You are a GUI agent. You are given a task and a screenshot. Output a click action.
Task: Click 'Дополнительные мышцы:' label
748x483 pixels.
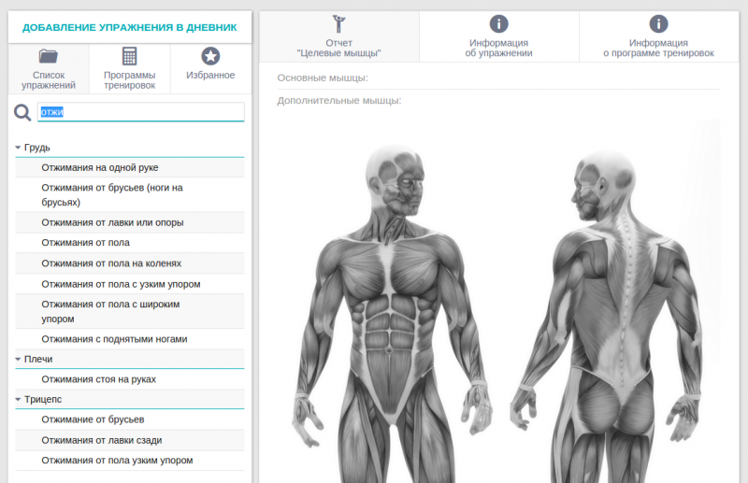339,101
